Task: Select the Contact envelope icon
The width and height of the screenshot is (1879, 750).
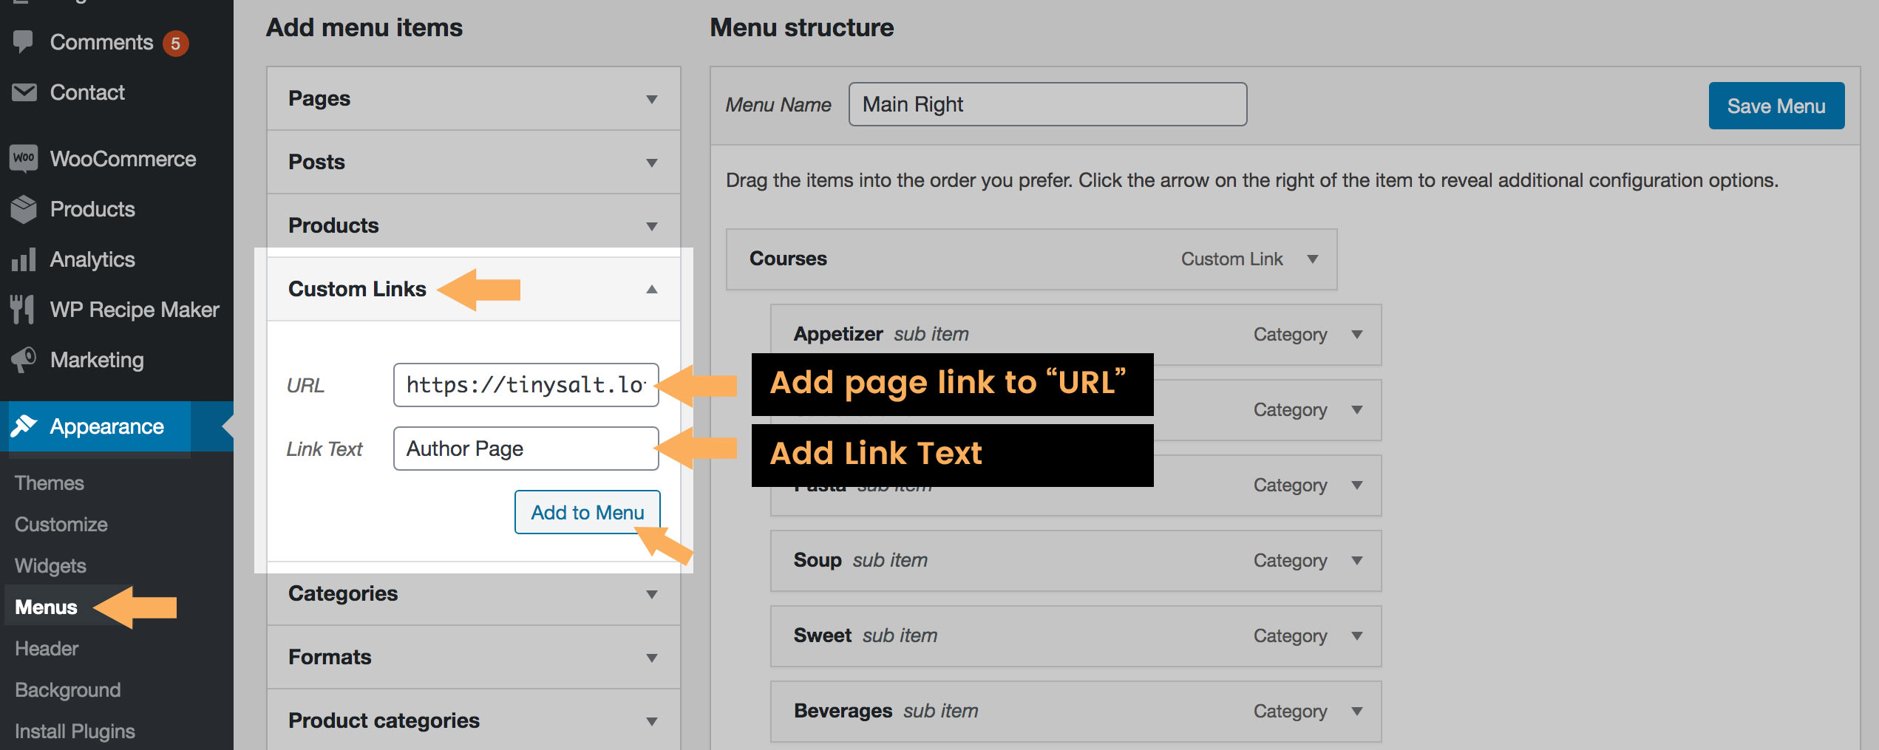Action: (23, 92)
